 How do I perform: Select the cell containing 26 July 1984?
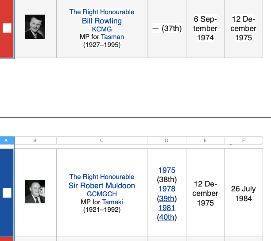tap(244, 193)
